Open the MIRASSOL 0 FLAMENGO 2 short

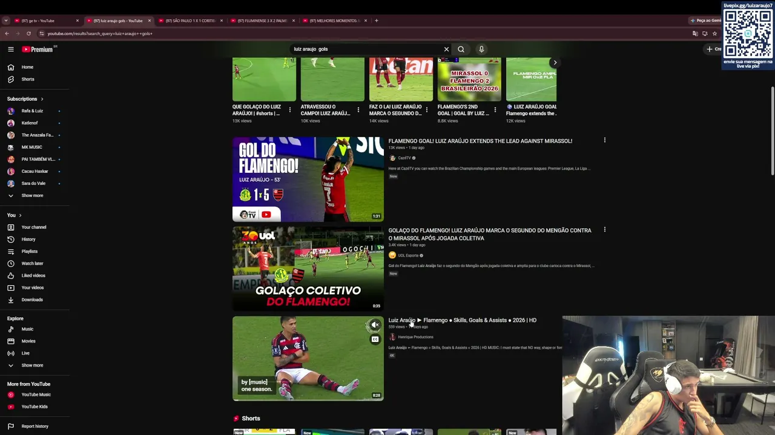[x=469, y=79]
